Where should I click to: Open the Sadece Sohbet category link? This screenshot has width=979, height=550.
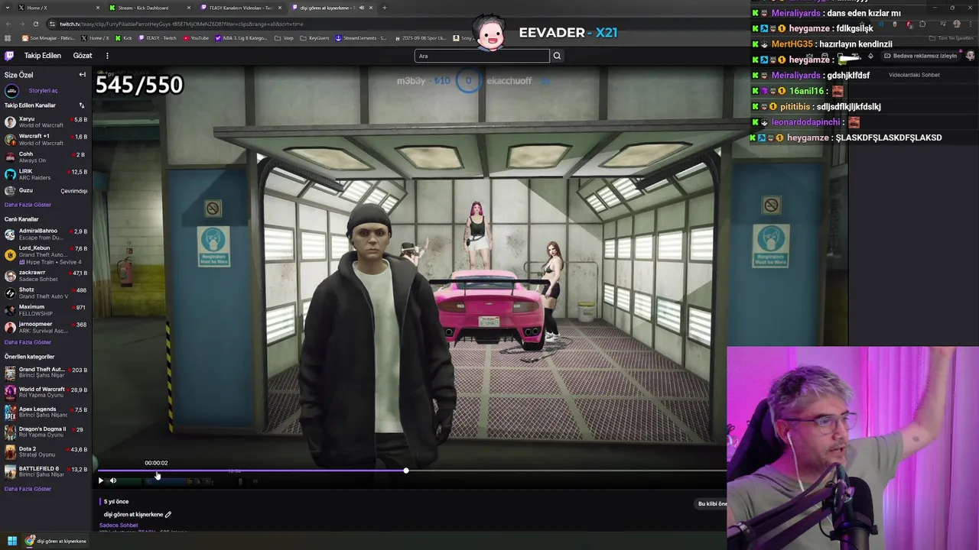(x=119, y=525)
